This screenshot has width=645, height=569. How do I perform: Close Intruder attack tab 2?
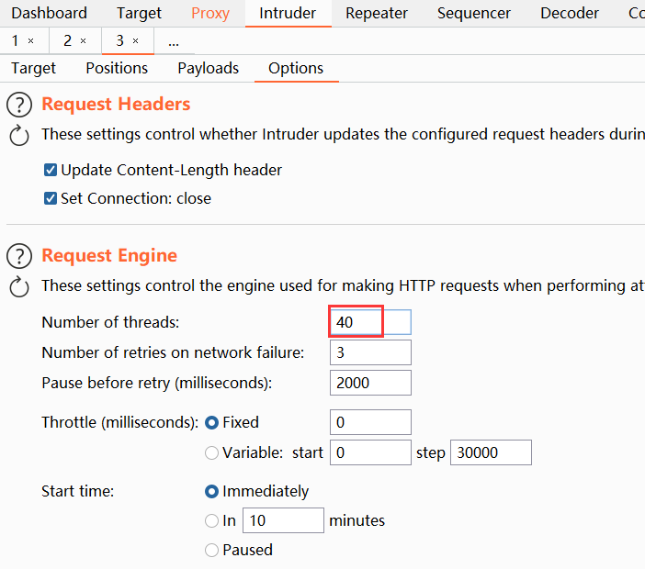83,41
